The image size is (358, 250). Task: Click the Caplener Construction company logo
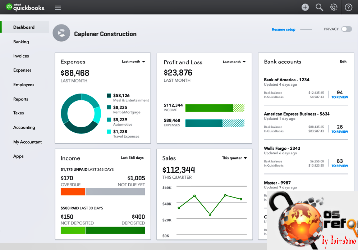click(x=61, y=33)
